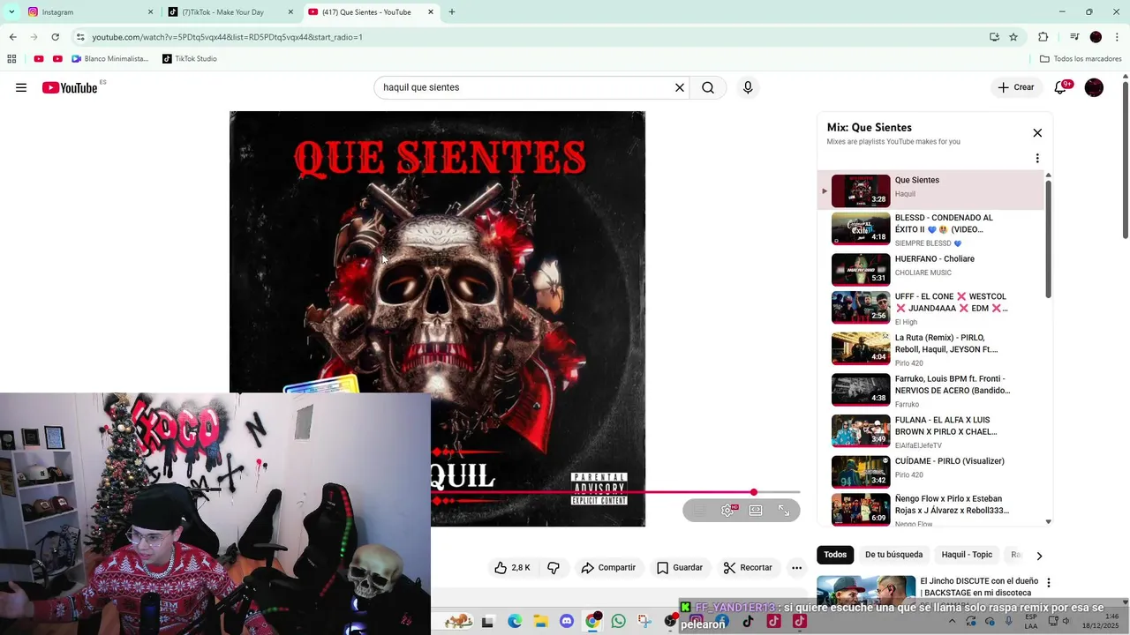1130x635 pixels.
Task: Go back in Chrome navigation
Action: (x=12, y=37)
